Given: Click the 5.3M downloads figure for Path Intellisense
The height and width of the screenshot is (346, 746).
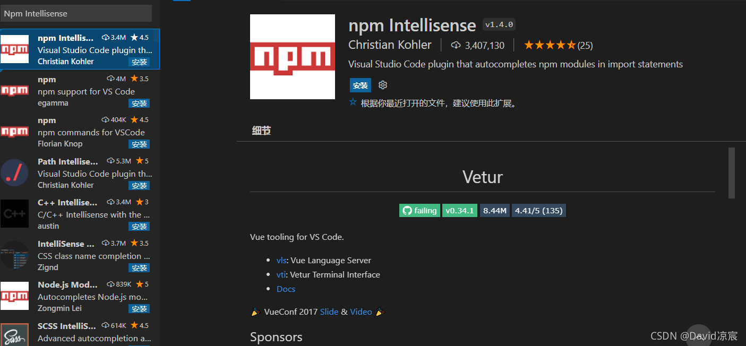Looking at the screenshot, I should coord(123,161).
